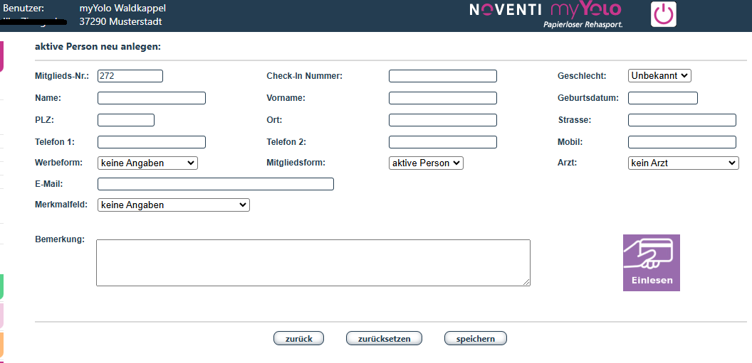Open the Merkmalfeld dropdown
This screenshot has height=363, width=752.
pyautogui.click(x=173, y=205)
